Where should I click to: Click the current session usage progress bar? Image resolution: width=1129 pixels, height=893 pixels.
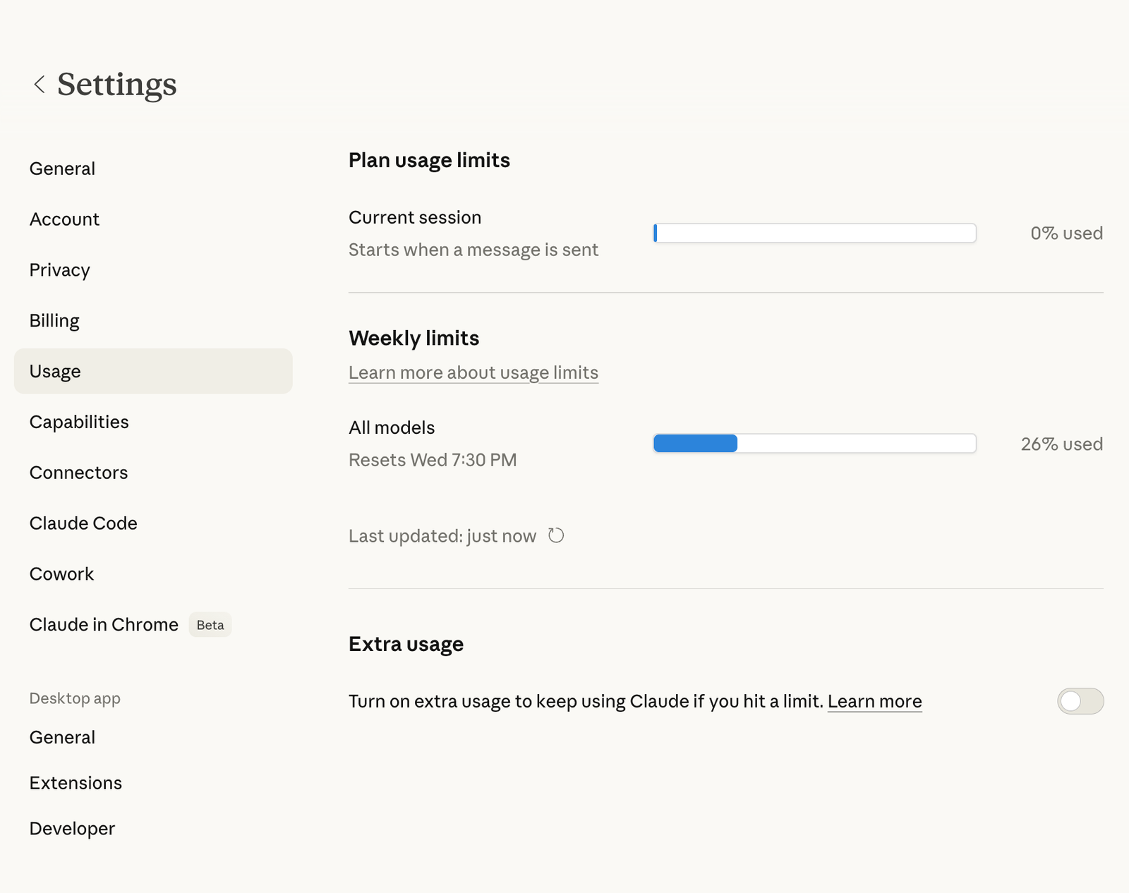[x=815, y=233]
